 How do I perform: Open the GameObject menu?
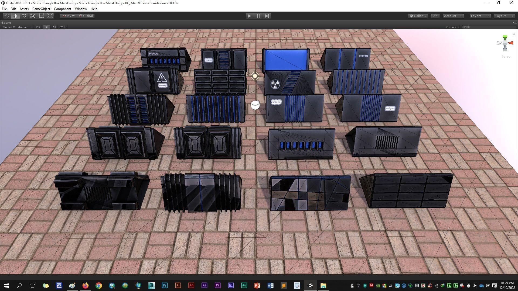(x=41, y=9)
